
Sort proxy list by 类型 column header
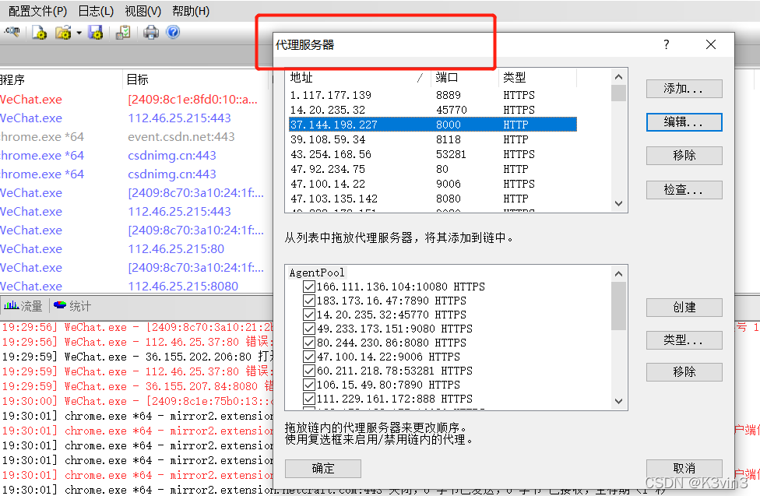point(537,78)
